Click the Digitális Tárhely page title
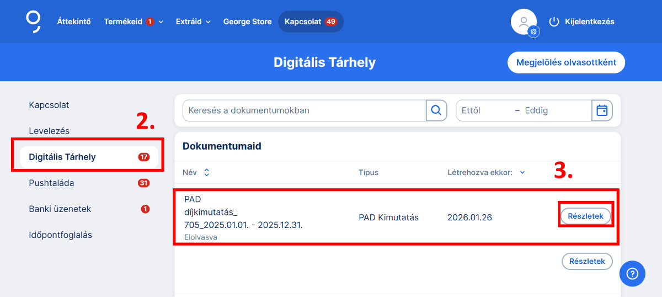Viewport: 662px width, 297px height. [x=324, y=62]
